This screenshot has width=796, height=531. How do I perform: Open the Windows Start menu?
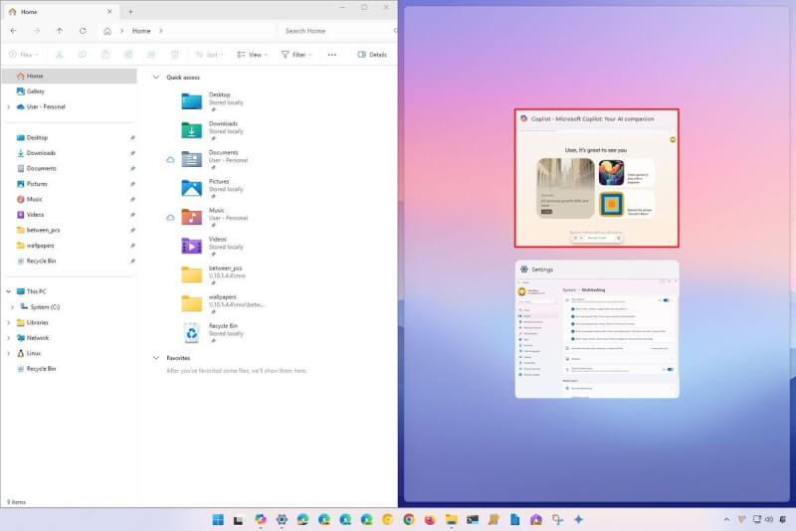coord(218,519)
